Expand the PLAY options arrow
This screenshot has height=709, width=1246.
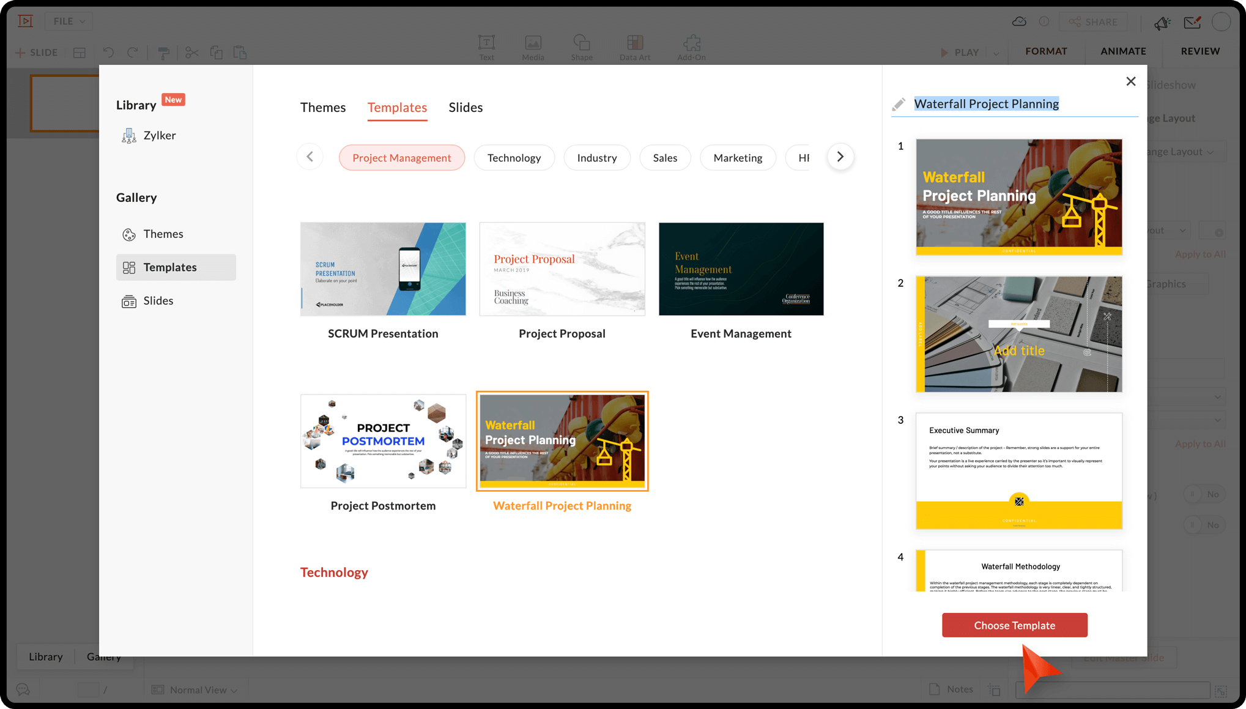[996, 53]
